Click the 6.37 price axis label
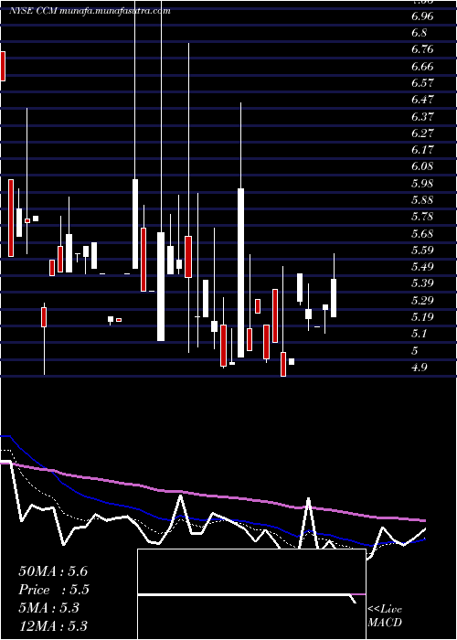 [x=422, y=117]
